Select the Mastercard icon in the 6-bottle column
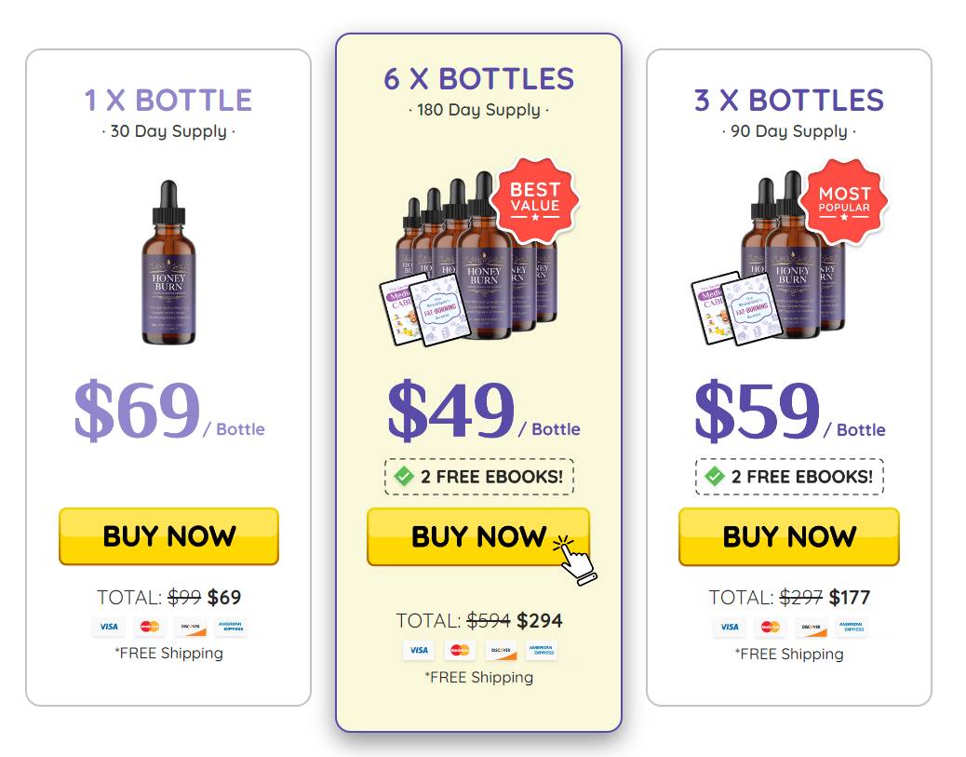Image resolution: width=966 pixels, height=757 pixels. [x=459, y=651]
